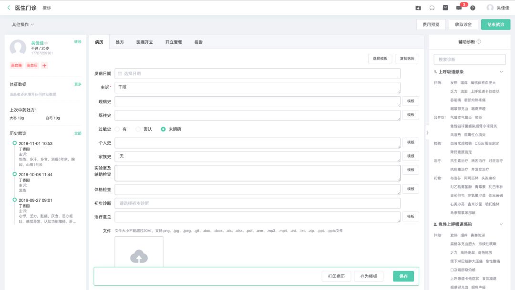Open 模板 for the 治疗意见 field
This screenshot has height=290, width=515.
click(x=411, y=217)
